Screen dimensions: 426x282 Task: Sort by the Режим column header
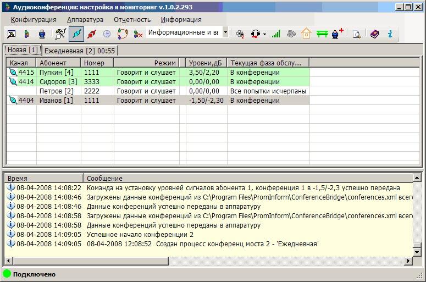point(146,63)
